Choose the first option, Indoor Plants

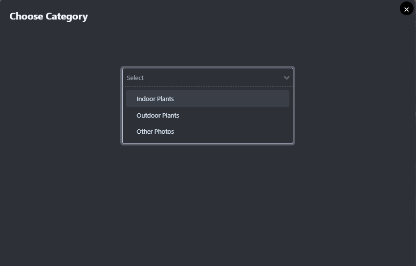click(155, 99)
